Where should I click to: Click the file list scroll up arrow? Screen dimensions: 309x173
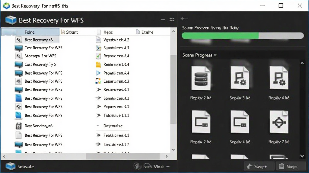[174, 31]
